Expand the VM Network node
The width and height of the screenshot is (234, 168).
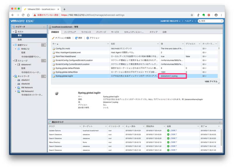[16, 87]
